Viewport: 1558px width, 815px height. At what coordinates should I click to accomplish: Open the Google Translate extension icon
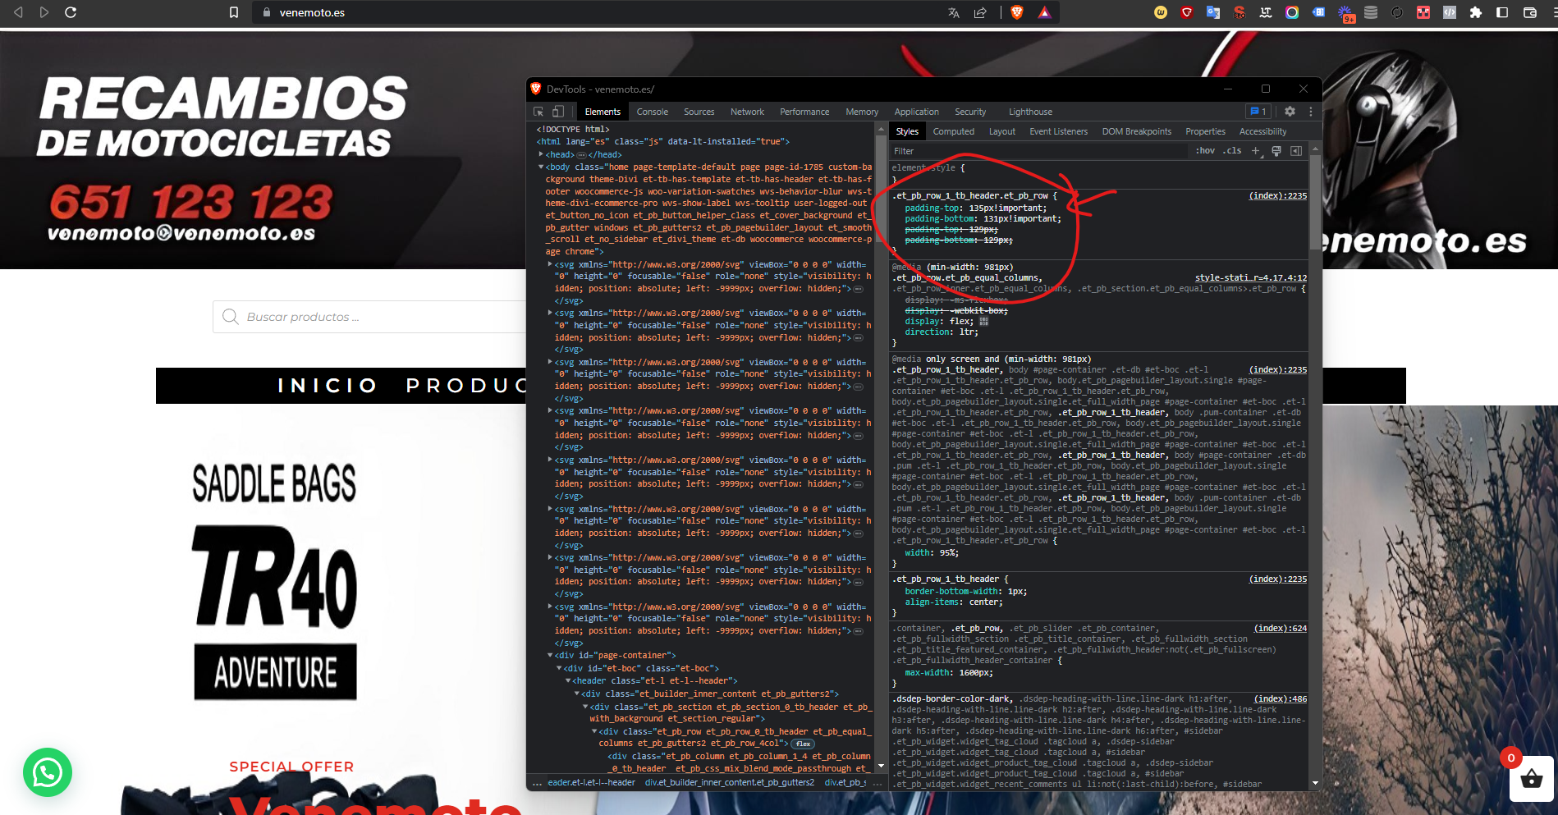click(x=1213, y=12)
